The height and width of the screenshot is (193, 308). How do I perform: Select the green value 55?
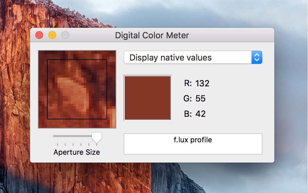(x=200, y=98)
